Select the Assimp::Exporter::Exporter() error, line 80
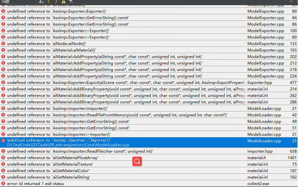 (149, 11)
